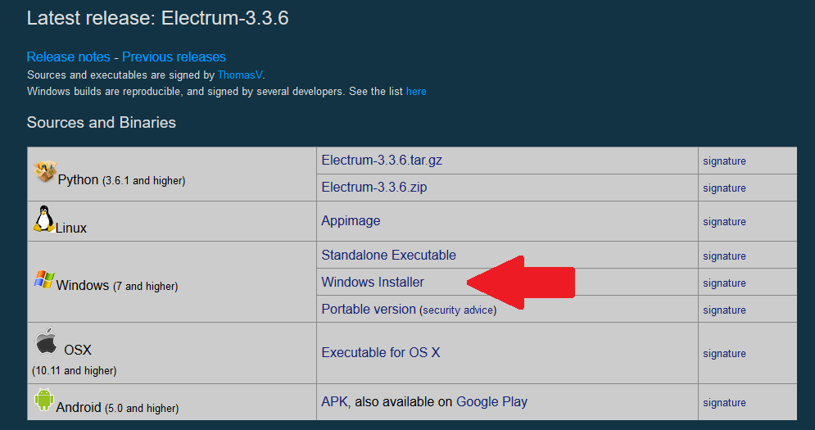Viewport: 815px width, 430px height.
Task: Open signature for Android APK
Action: (x=724, y=403)
